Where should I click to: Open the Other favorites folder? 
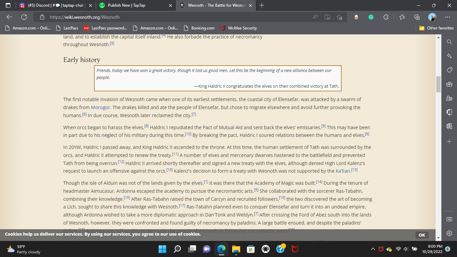(x=436, y=28)
